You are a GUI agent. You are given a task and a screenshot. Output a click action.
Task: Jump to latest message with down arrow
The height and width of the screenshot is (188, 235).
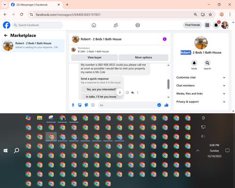[120, 92]
